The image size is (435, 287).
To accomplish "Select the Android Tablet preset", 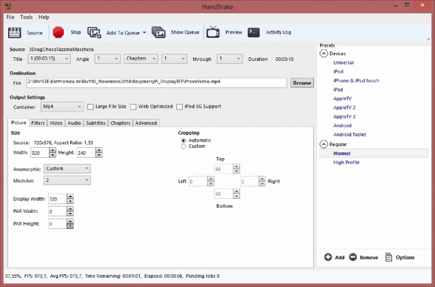I will [x=350, y=135].
